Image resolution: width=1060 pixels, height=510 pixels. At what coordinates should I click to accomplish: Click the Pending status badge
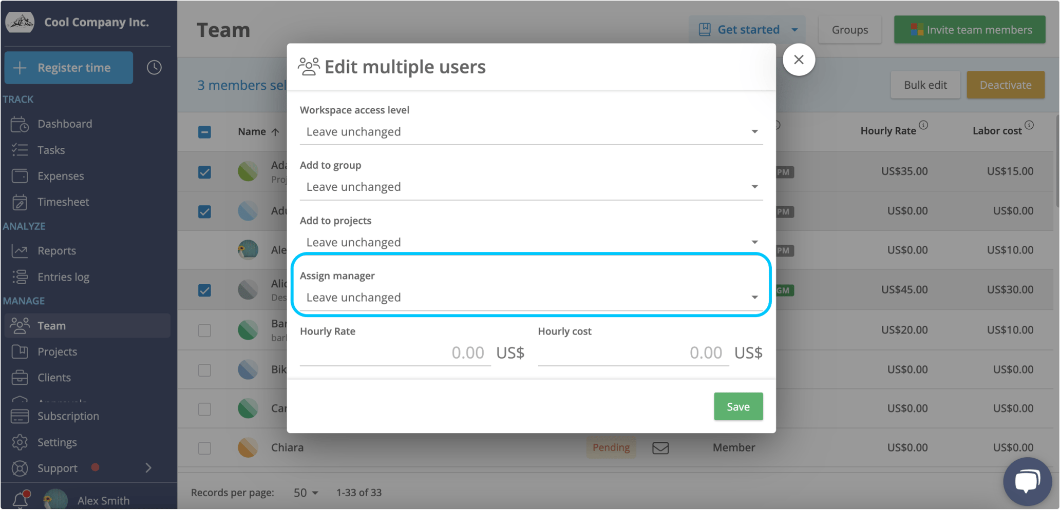(x=611, y=447)
